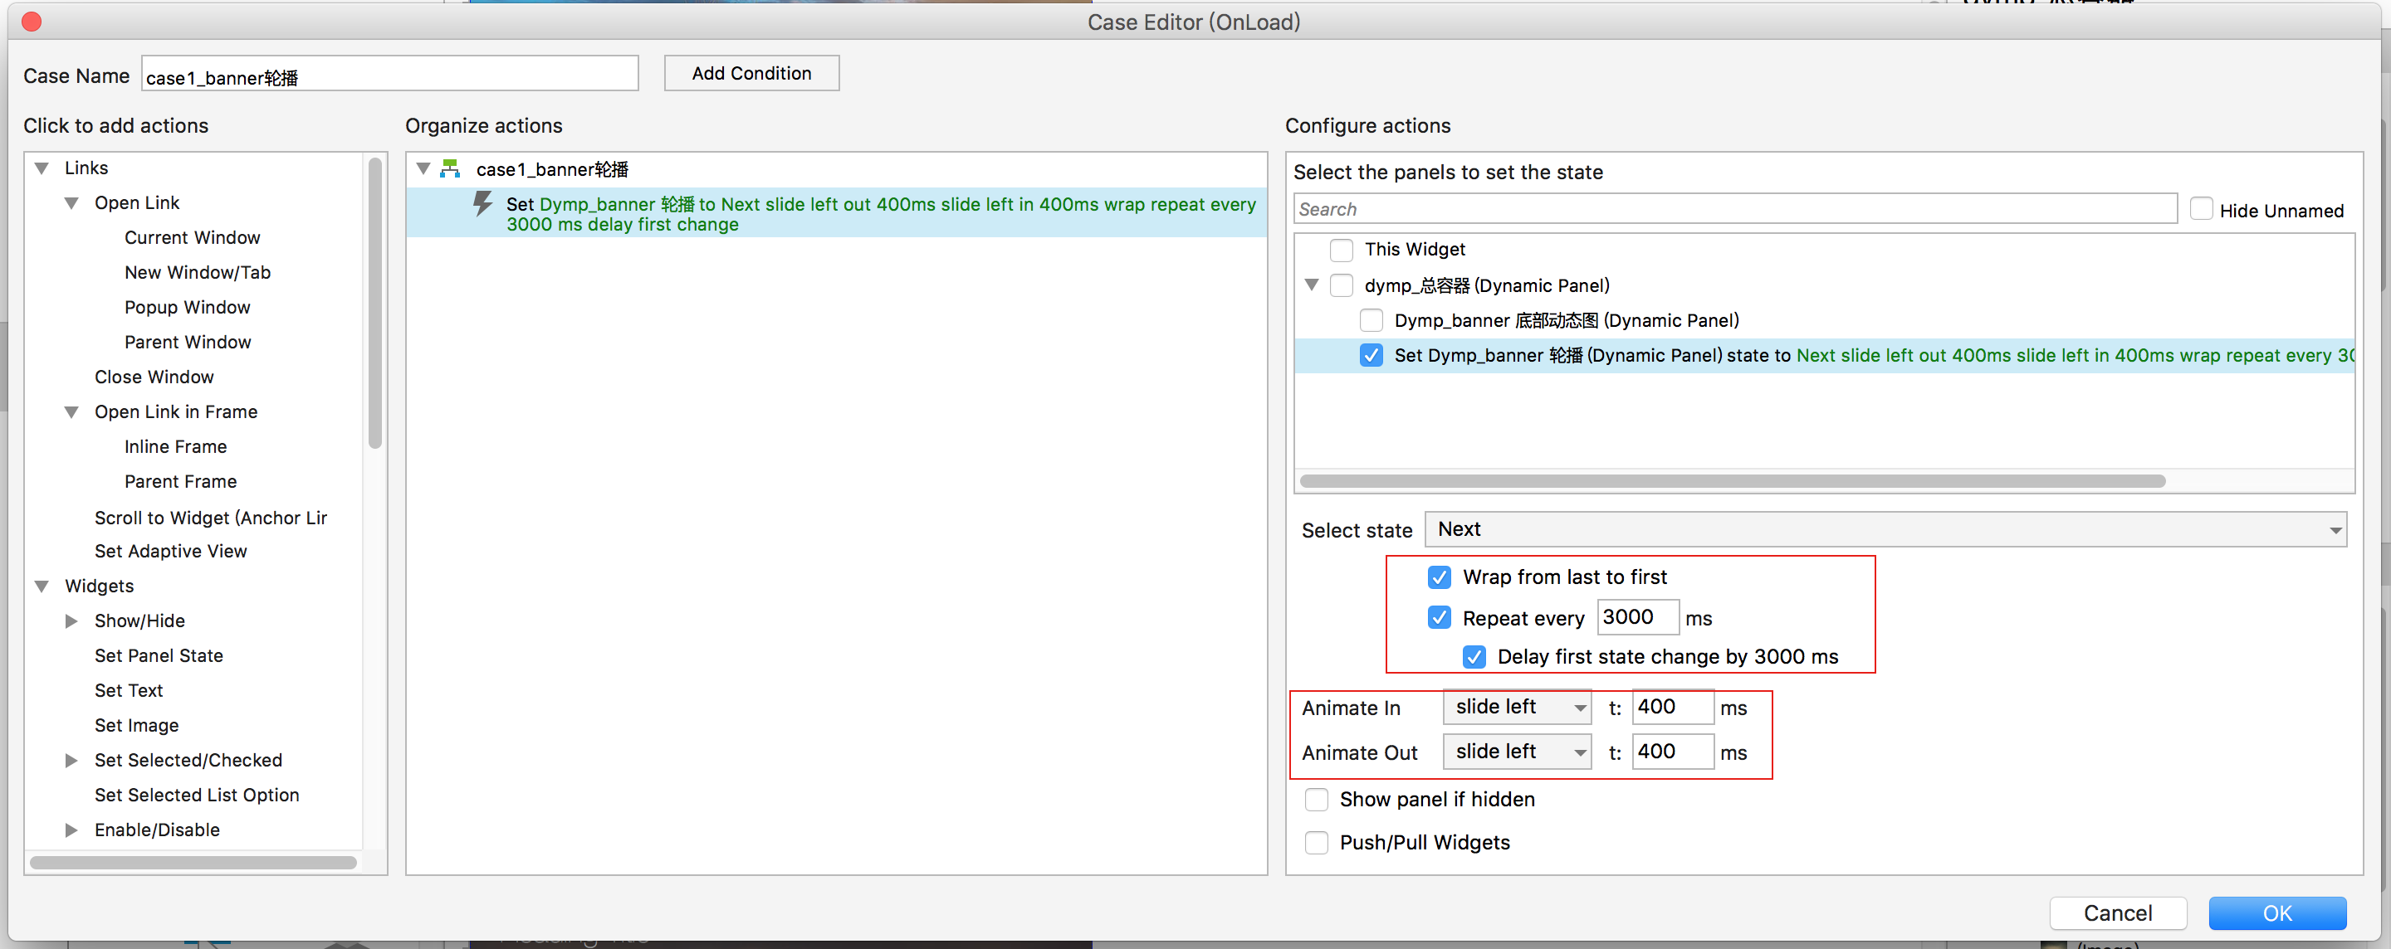Check the Hide Unnamed option
The width and height of the screenshot is (2391, 949).
coord(2201,210)
